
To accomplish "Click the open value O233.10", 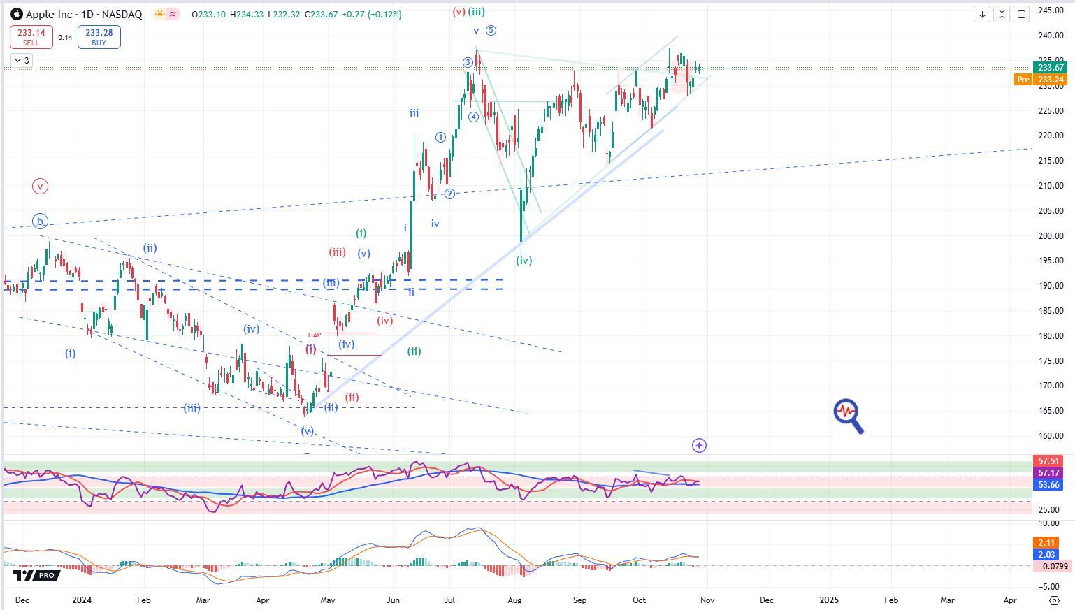I will (x=208, y=14).
